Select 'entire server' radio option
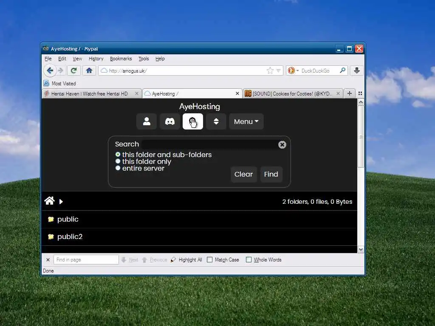This screenshot has width=435, height=326. (118, 168)
